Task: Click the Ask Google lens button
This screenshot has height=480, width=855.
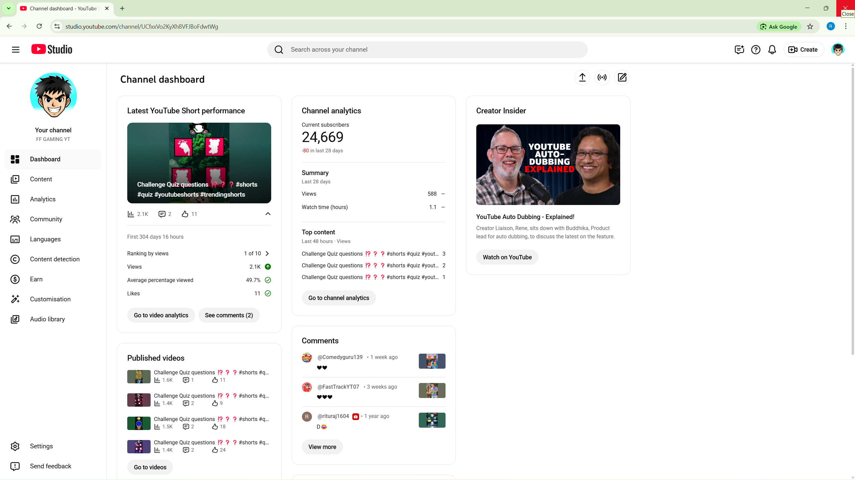Action: pos(779,27)
